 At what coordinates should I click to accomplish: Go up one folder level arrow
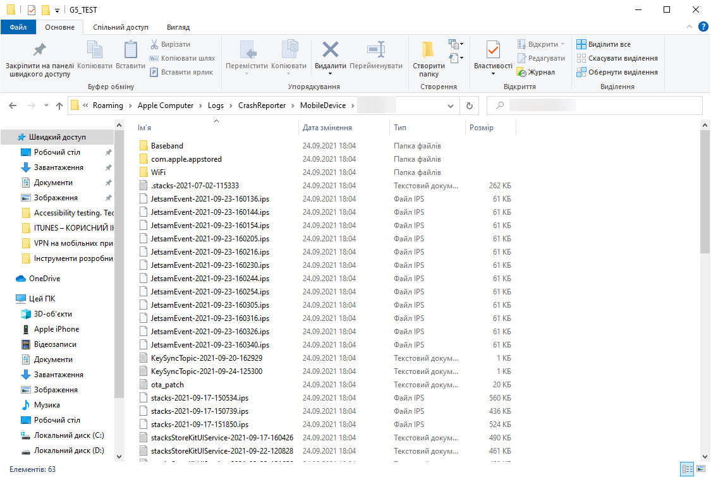[x=59, y=106]
